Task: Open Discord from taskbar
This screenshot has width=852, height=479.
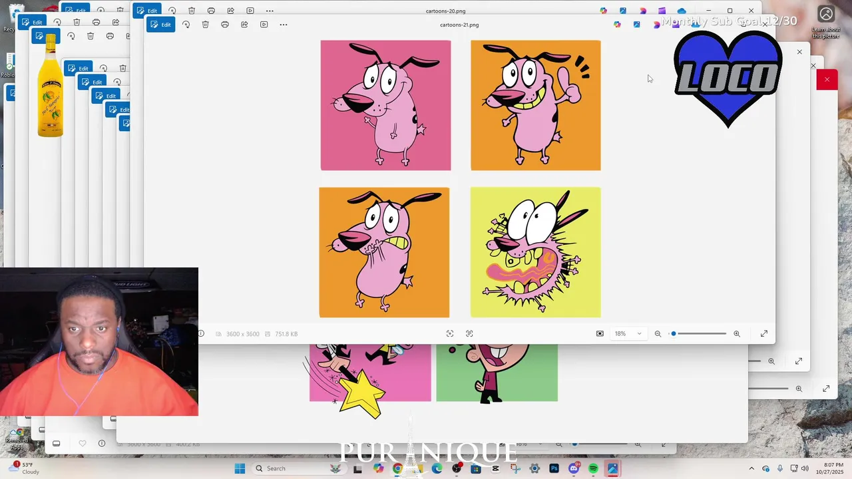Action: (x=574, y=468)
